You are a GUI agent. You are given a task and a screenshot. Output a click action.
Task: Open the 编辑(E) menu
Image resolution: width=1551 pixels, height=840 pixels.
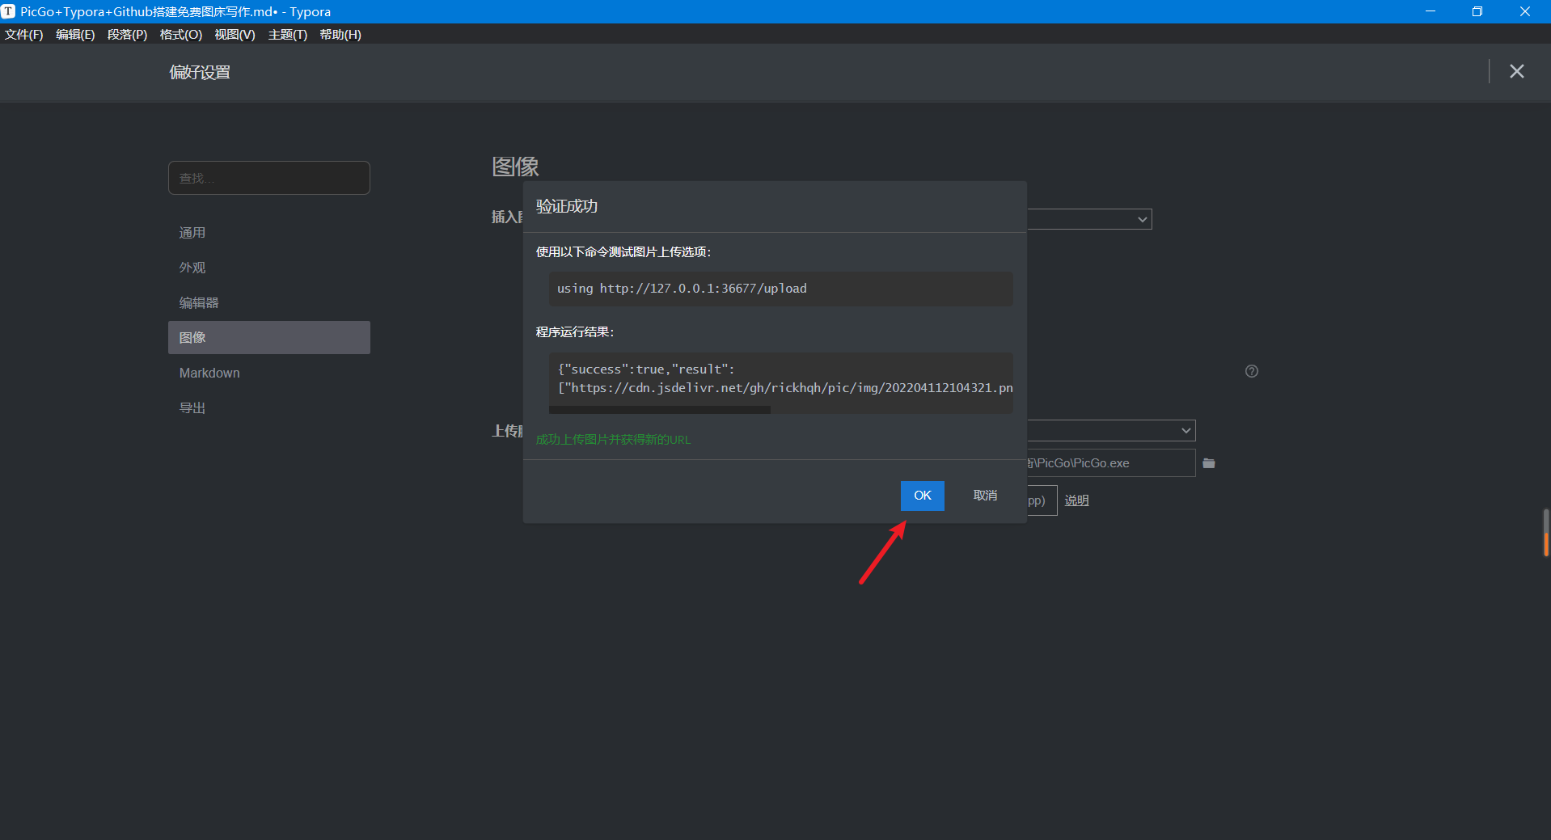[75, 35]
